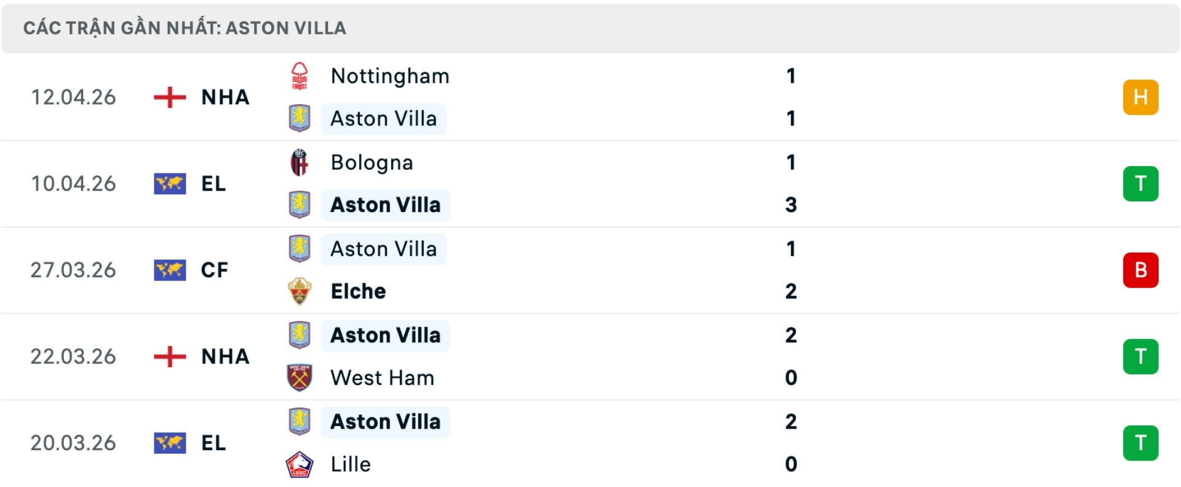The height and width of the screenshot is (487, 1181).
Task: Select Aston Villa in the Bologna match
Action: click(385, 205)
